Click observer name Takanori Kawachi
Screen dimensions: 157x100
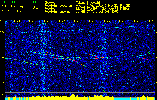(88, 3)
